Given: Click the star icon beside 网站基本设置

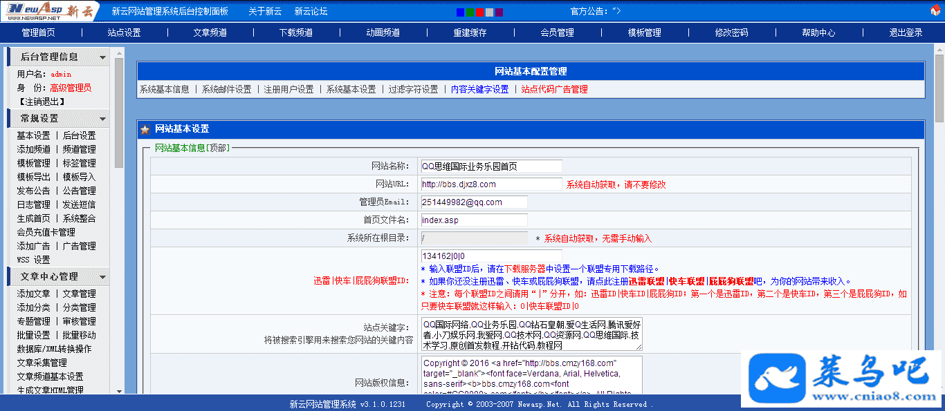Looking at the screenshot, I should [145, 129].
